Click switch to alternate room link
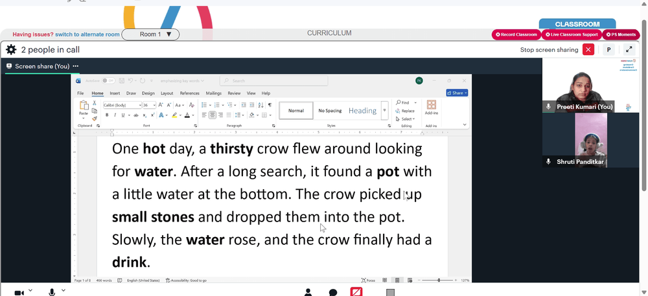 coord(87,34)
